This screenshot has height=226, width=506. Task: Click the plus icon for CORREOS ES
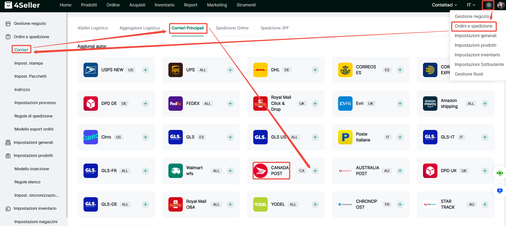click(x=400, y=70)
